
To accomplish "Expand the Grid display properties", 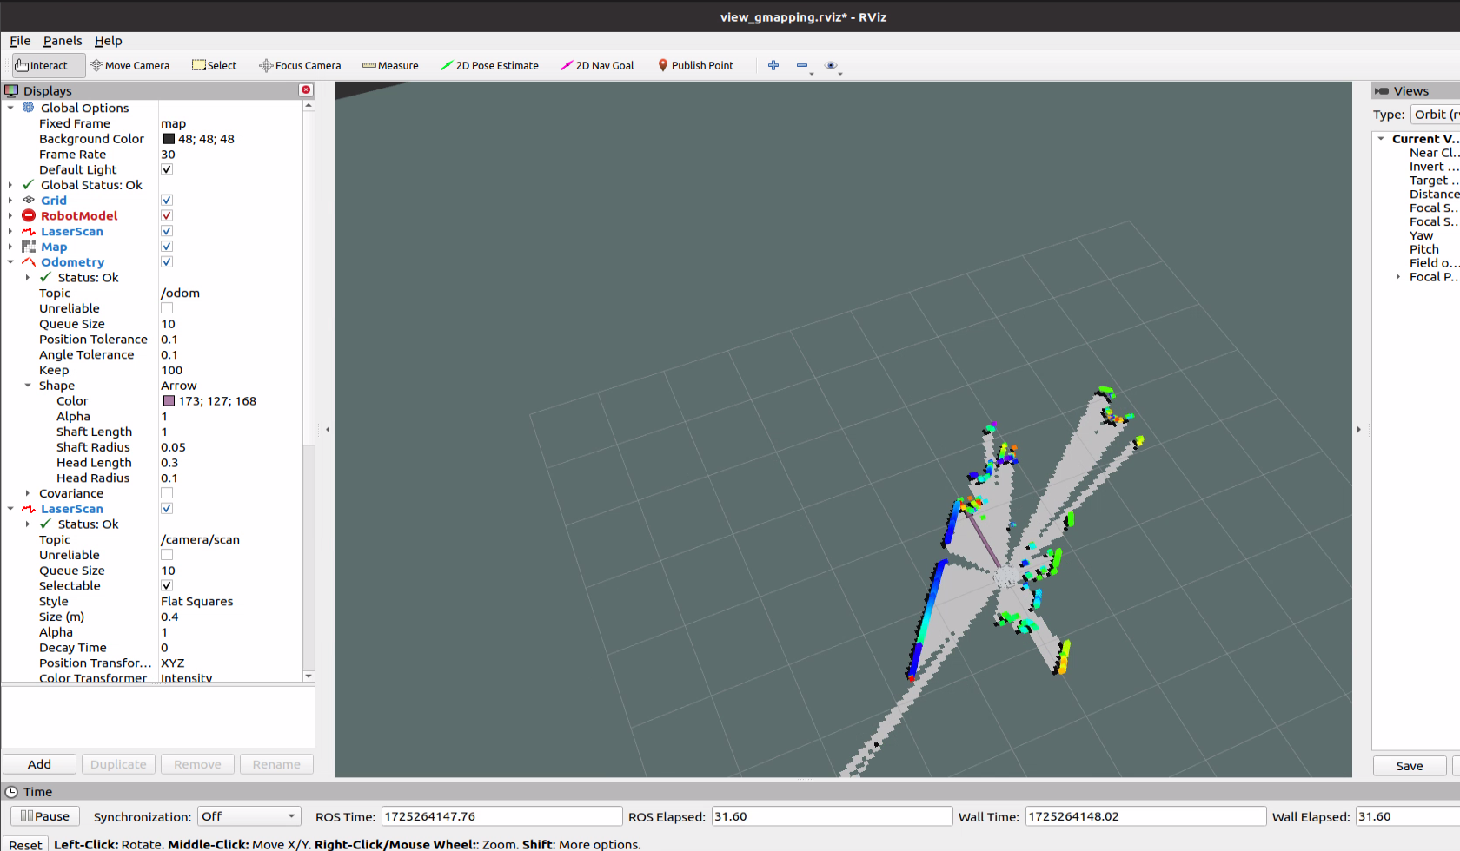I will 10,200.
